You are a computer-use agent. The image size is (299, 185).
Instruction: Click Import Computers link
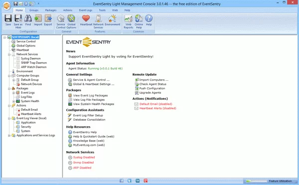coord(153,80)
